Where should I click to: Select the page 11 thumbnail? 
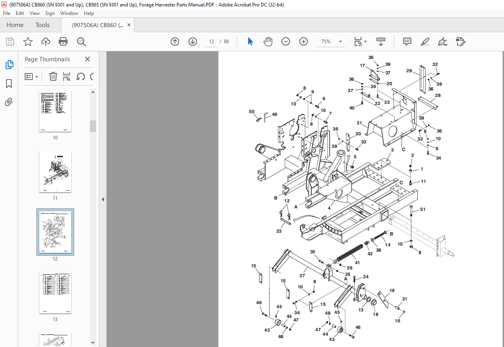click(x=55, y=172)
